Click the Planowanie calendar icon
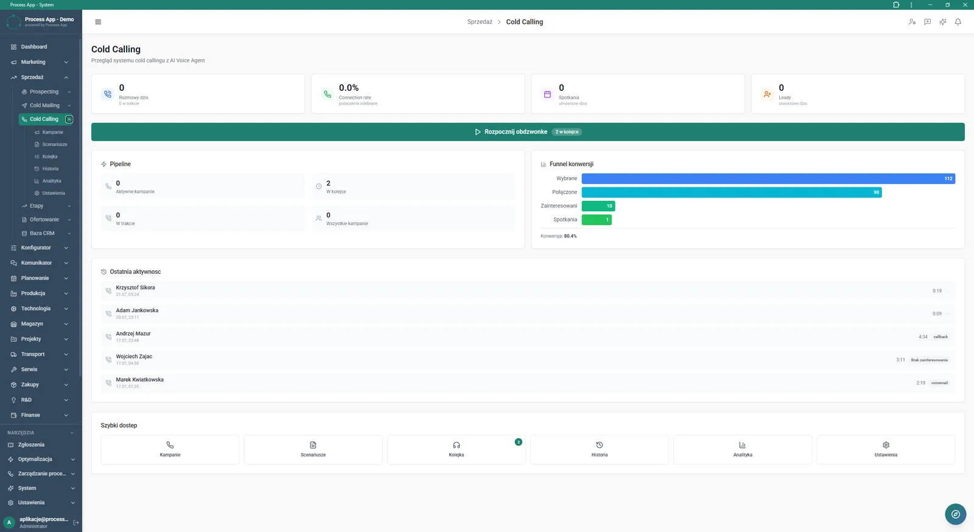Screen dimensions: 974x532 pyautogui.click(x=13, y=278)
